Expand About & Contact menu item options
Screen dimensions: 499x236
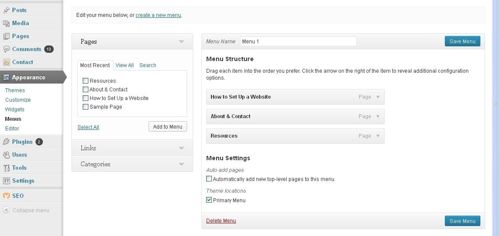(x=378, y=116)
